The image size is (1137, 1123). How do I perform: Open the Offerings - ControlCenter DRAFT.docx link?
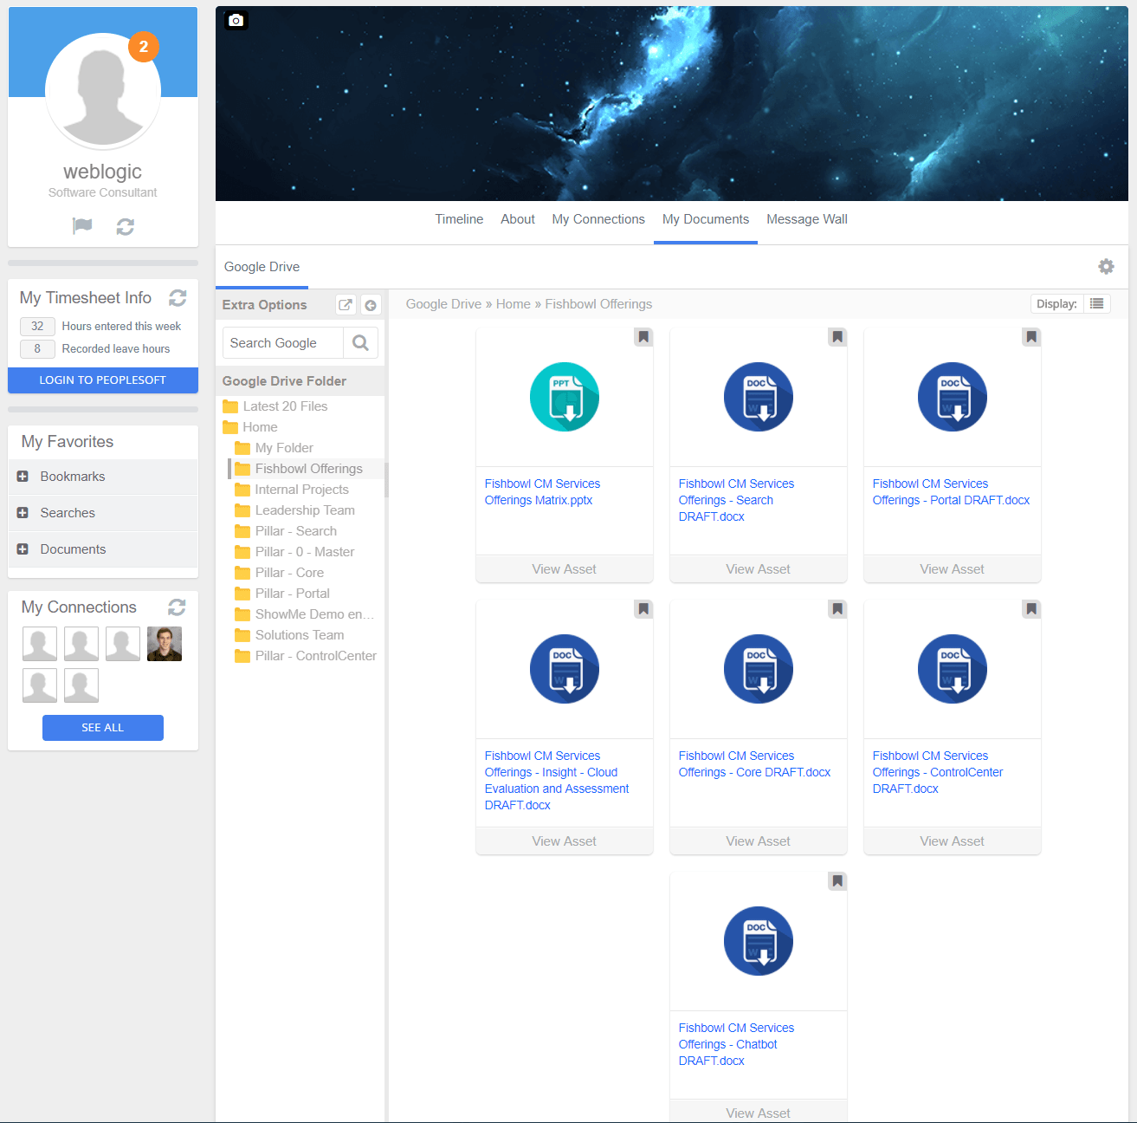938,772
